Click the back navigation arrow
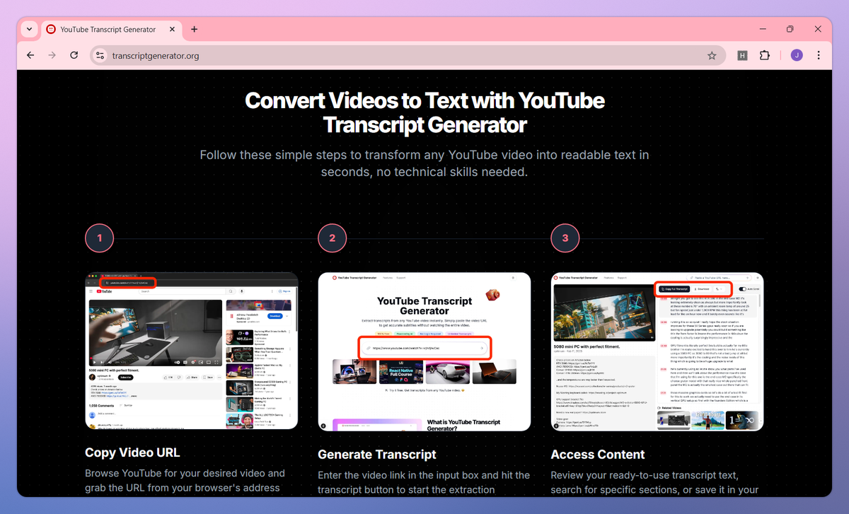This screenshot has width=849, height=514. 30,54
